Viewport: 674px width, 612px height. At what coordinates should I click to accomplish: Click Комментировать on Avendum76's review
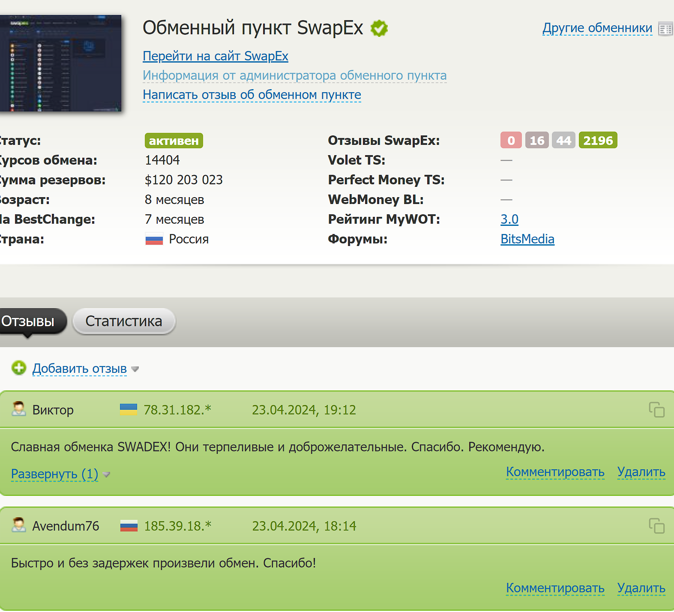555,588
